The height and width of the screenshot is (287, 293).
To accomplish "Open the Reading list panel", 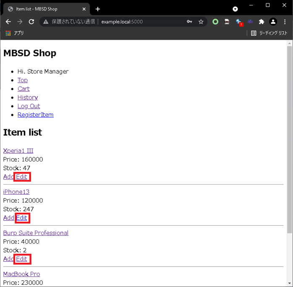I will click(x=269, y=33).
